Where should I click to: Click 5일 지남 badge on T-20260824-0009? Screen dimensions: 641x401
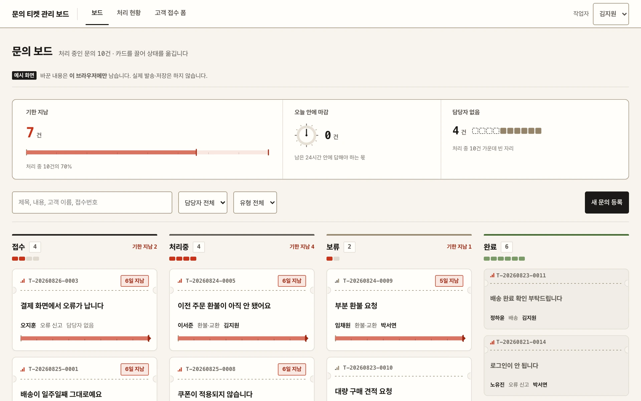[449, 281]
